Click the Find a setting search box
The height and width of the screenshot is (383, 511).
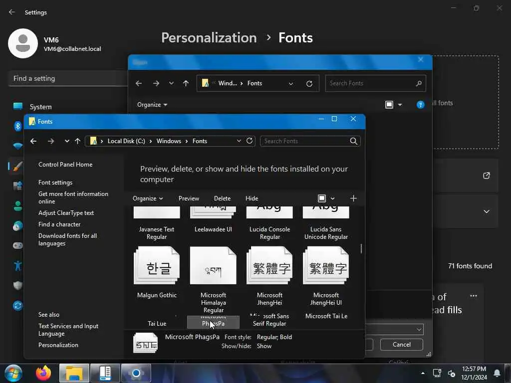click(68, 78)
